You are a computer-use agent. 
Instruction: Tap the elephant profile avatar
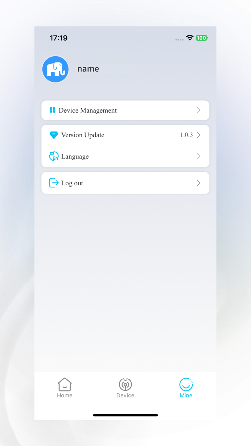point(55,69)
